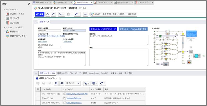Screen dimensions: 207x106
Task: Collapse the lower relationship tabs section
Action: click(36, 73)
